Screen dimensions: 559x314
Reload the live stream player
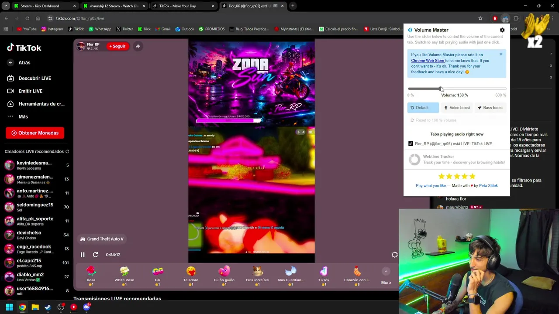click(95, 255)
